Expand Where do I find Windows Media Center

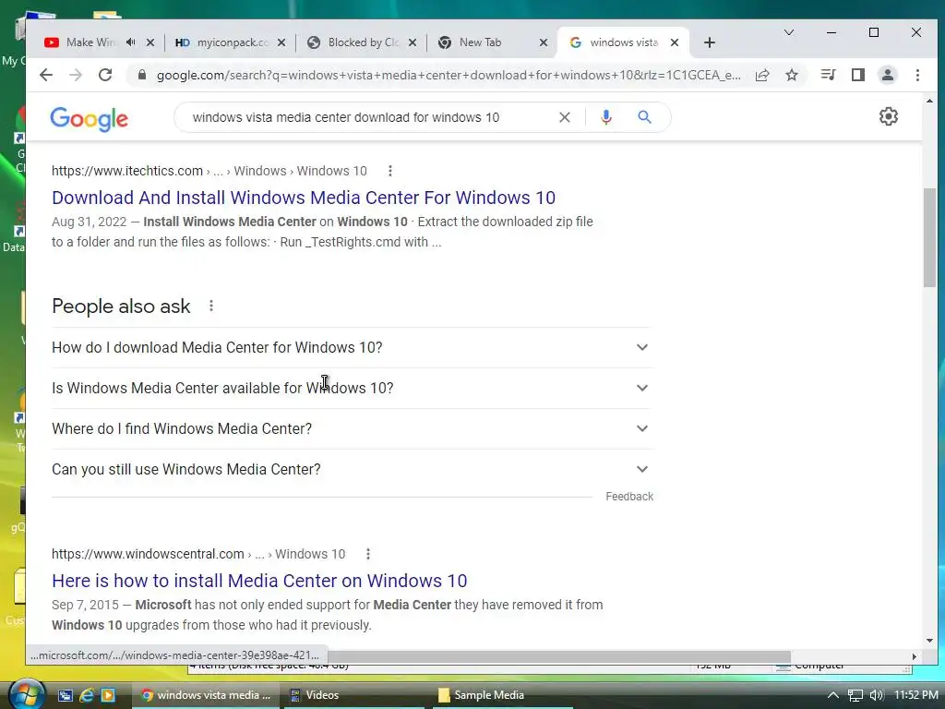pyautogui.click(x=352, y=428)
